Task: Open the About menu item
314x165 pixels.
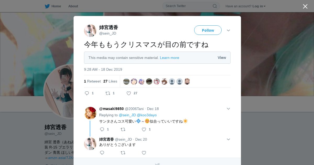Action: [73, 6]
